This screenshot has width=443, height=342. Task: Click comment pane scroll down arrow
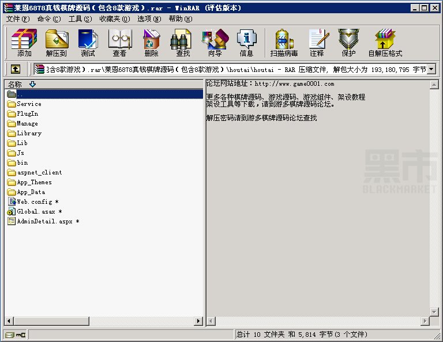click(x=434, y=312)
